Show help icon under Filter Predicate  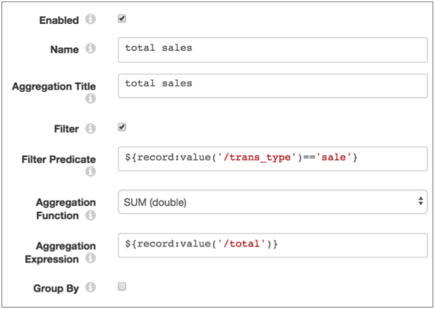click(x=90, y=172)
